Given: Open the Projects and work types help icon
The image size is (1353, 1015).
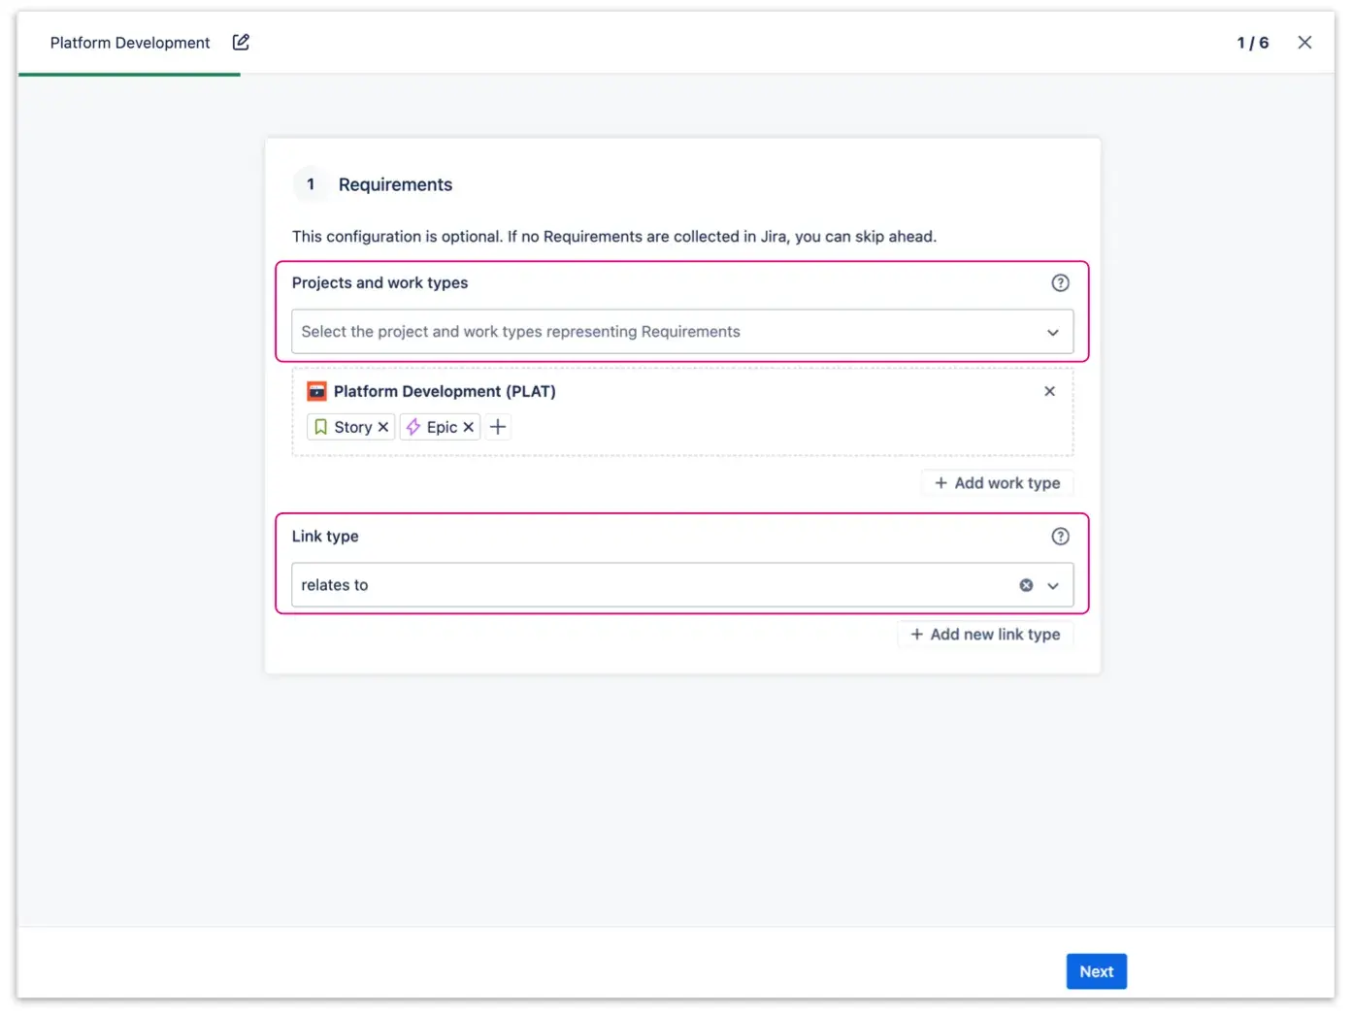Looking at the screenshot, I should coord(1060,282).
